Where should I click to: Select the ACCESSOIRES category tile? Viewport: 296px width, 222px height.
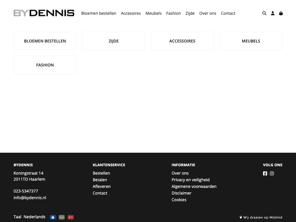point(182,41)
